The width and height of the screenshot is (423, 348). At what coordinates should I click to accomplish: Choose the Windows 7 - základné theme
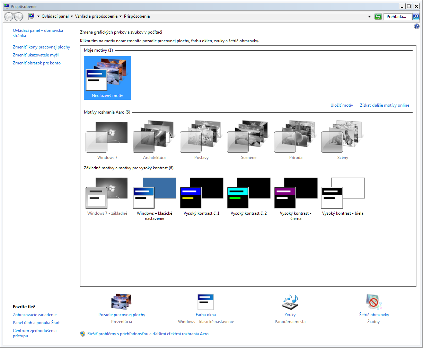point(107,196)
